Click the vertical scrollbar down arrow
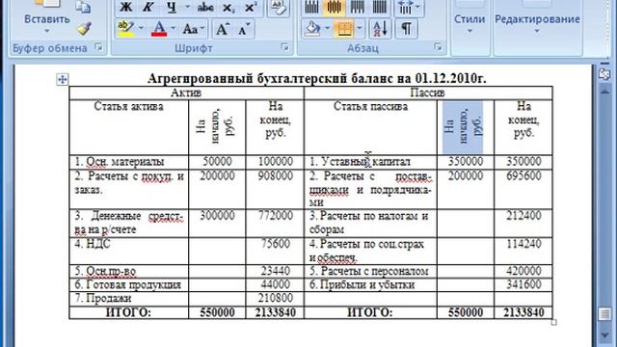The image size is (617, 347). 604,335
